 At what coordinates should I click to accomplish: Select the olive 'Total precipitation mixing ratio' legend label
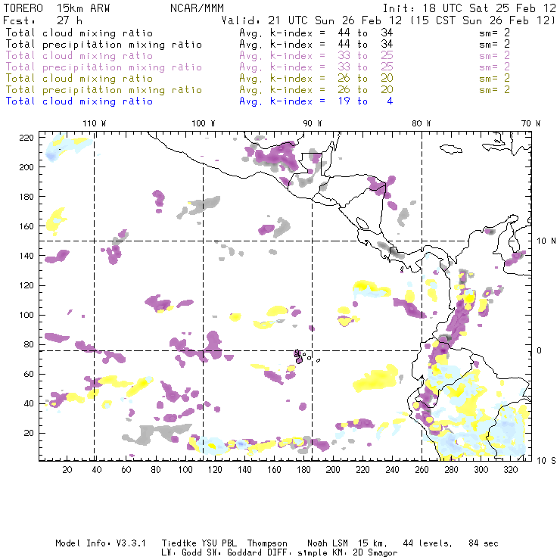tap(104, 90)
